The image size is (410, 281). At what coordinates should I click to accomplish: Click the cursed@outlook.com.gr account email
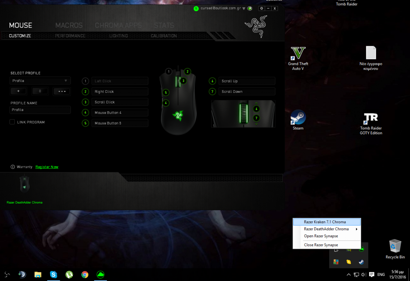click(221, 9)
